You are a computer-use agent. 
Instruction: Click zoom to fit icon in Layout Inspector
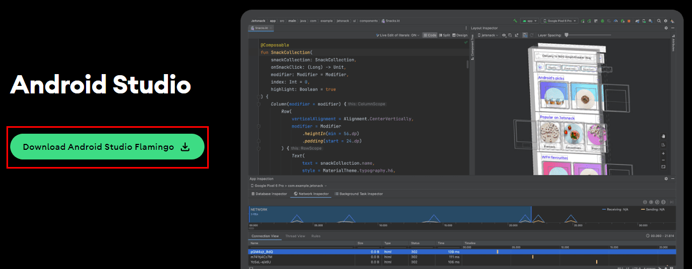[x=663, y=166]
